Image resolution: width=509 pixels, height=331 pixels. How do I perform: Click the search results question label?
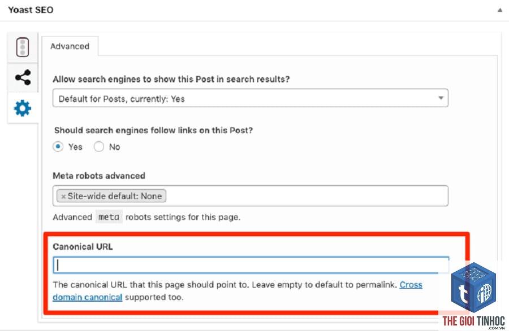pos(171,80)
